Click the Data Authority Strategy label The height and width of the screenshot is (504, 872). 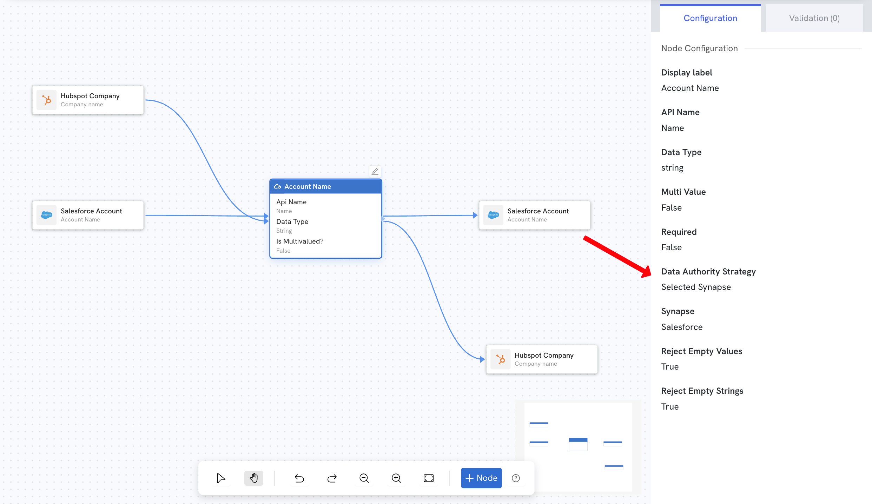(708, 272)
